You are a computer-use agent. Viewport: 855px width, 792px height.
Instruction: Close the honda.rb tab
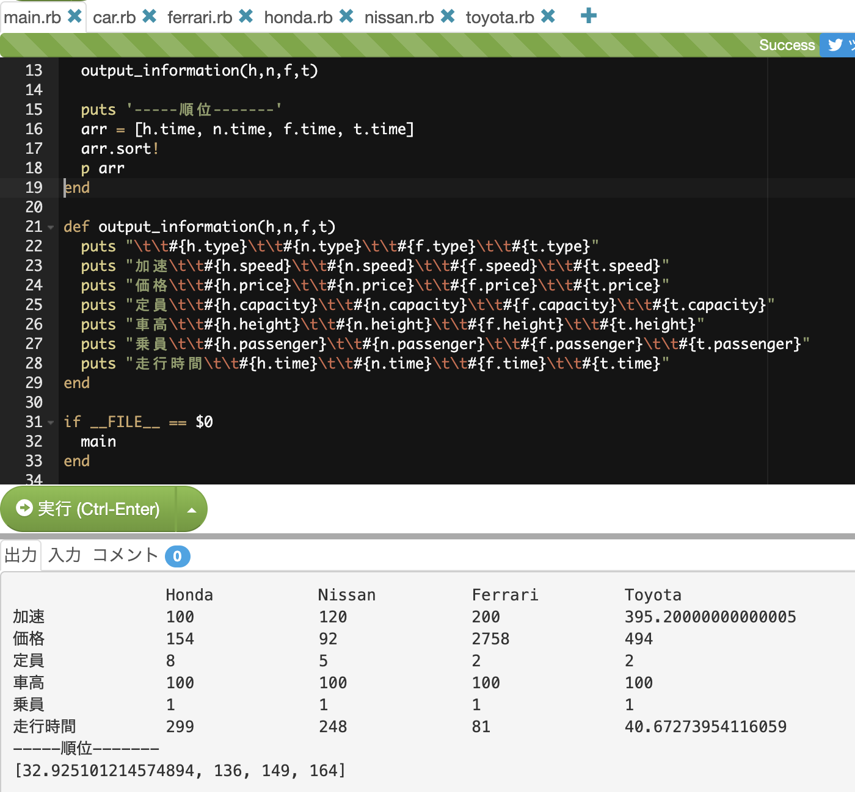pyautogui.click(x=346, y=16)
